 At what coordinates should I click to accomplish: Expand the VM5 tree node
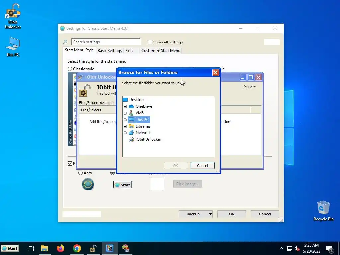(125, 113)
